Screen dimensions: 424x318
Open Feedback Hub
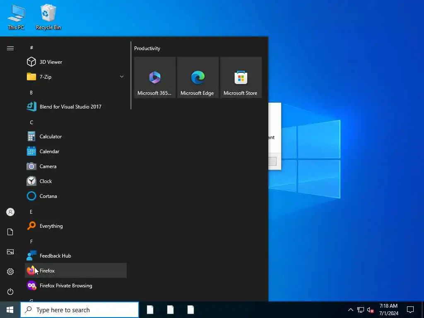tap(76, 255)
